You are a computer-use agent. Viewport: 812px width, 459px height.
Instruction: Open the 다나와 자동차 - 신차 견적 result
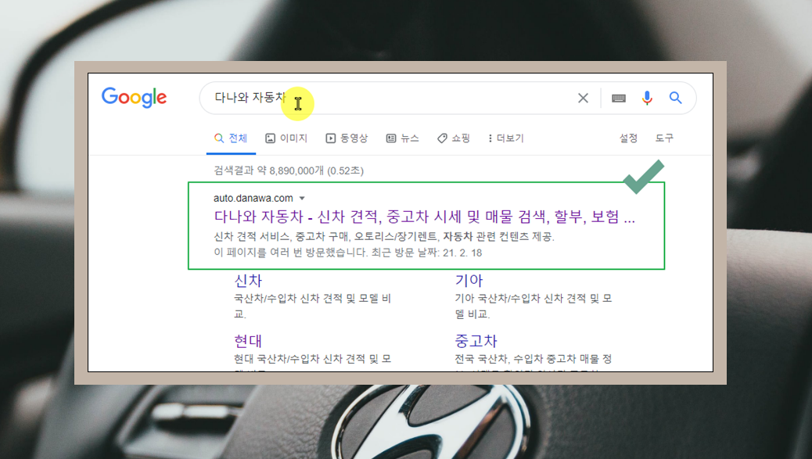pyautogui.click(x=424, y=217)
